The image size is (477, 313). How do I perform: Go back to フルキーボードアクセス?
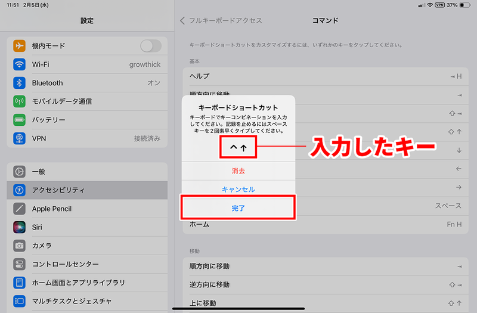pos(221,21)
